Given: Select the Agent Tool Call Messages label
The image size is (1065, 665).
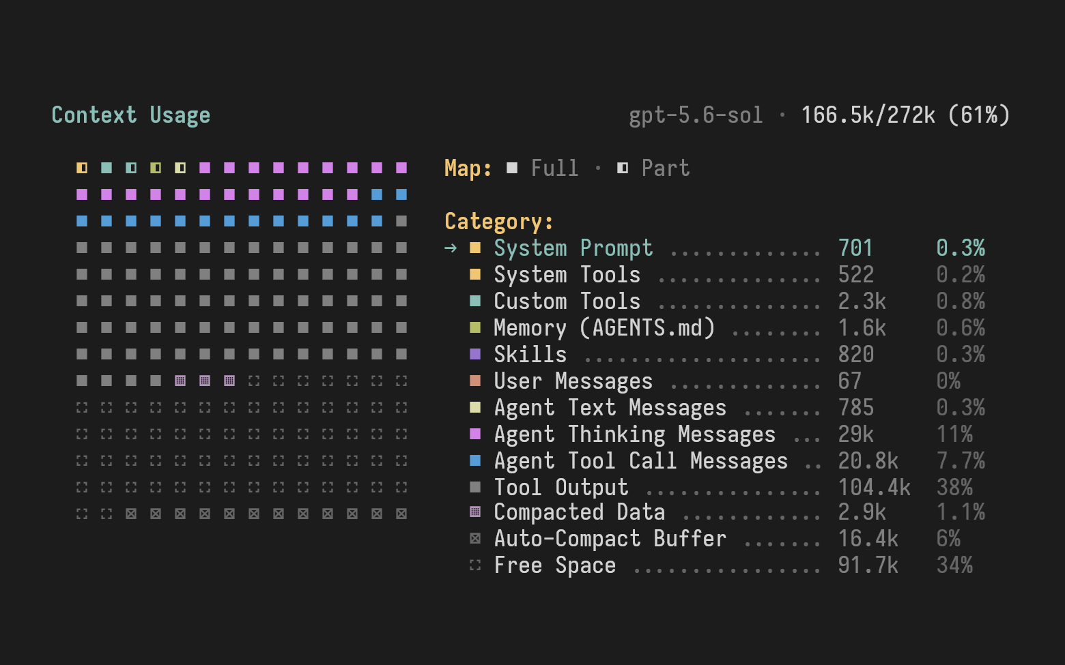Looking at the screenshot, I should click(x=641, y=461).
